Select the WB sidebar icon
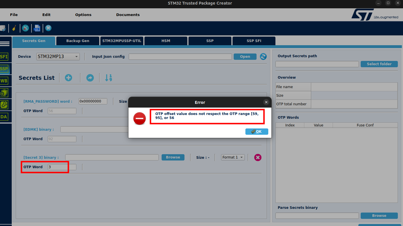The height and width of the screenshot is (226, 403). pos(4,81)
